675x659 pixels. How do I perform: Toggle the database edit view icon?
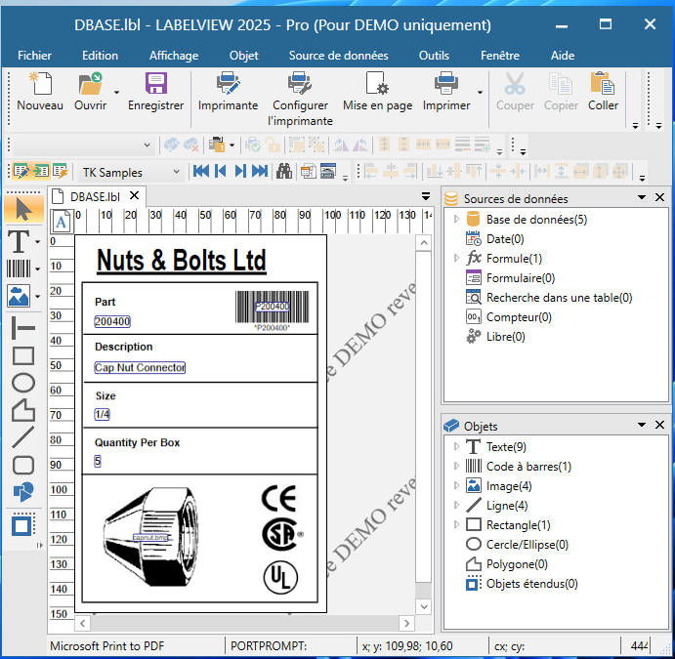(x=21, y=171)
